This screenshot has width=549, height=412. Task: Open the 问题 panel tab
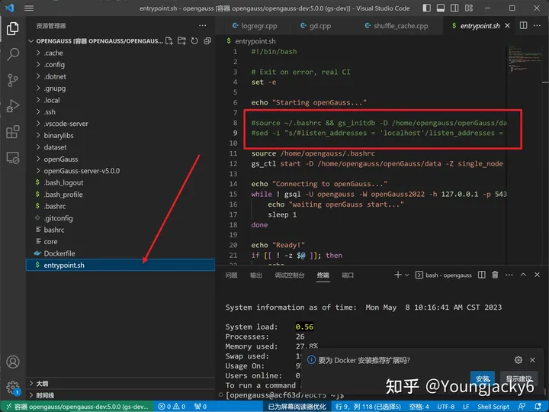[x=231, y=275]
